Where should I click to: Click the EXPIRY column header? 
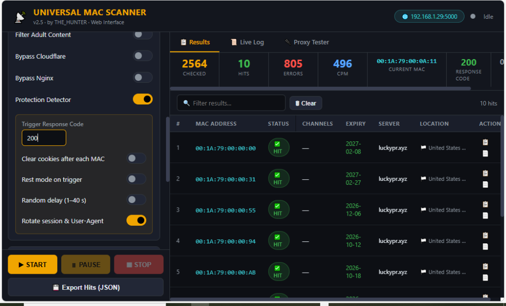click(x=356, y=124)
